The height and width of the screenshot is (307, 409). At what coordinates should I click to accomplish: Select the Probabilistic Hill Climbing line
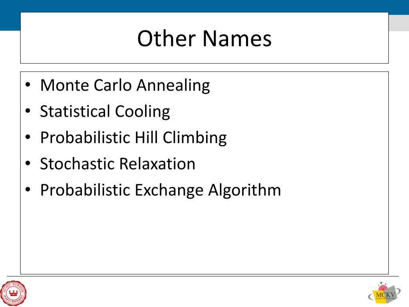(133, 138)
